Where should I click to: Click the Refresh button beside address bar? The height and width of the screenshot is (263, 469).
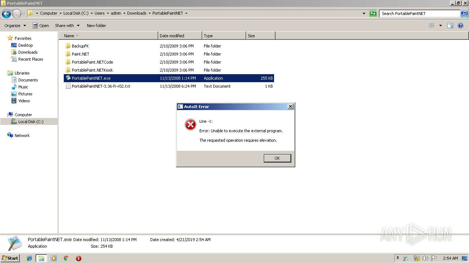[373, 14]
